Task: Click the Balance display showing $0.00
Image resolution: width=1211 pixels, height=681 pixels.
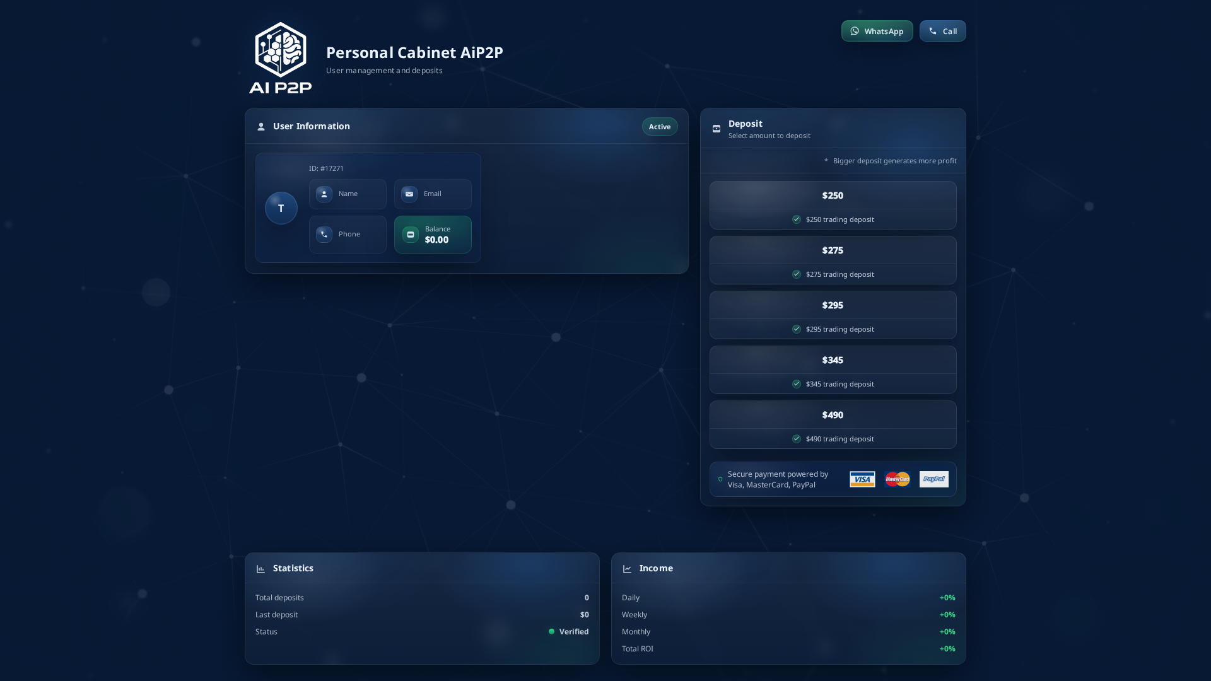Action: (x=433, y=235)
